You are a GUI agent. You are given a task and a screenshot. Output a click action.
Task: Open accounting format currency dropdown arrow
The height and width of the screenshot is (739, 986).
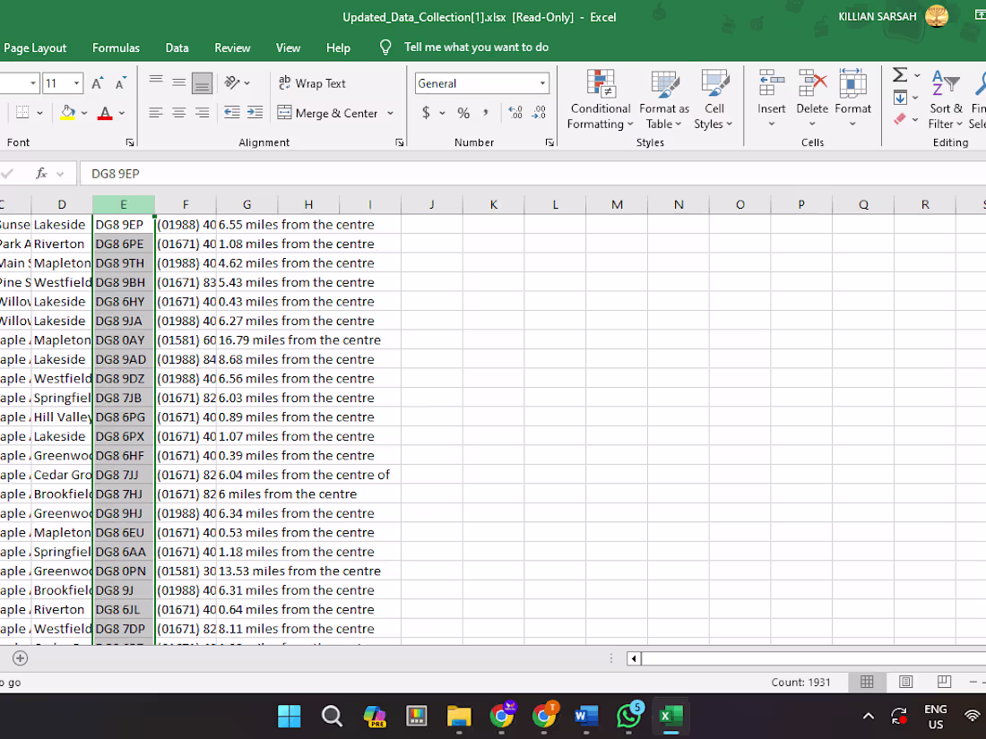pos(442,113)
